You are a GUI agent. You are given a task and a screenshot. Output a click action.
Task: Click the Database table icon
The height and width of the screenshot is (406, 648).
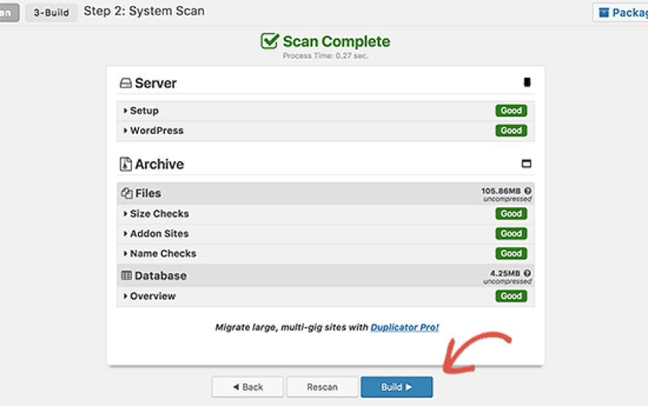click(x=127, y=276)
